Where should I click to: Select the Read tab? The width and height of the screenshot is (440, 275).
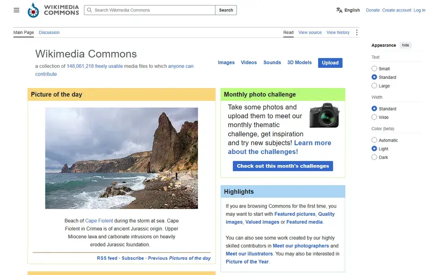pos(288,33)
